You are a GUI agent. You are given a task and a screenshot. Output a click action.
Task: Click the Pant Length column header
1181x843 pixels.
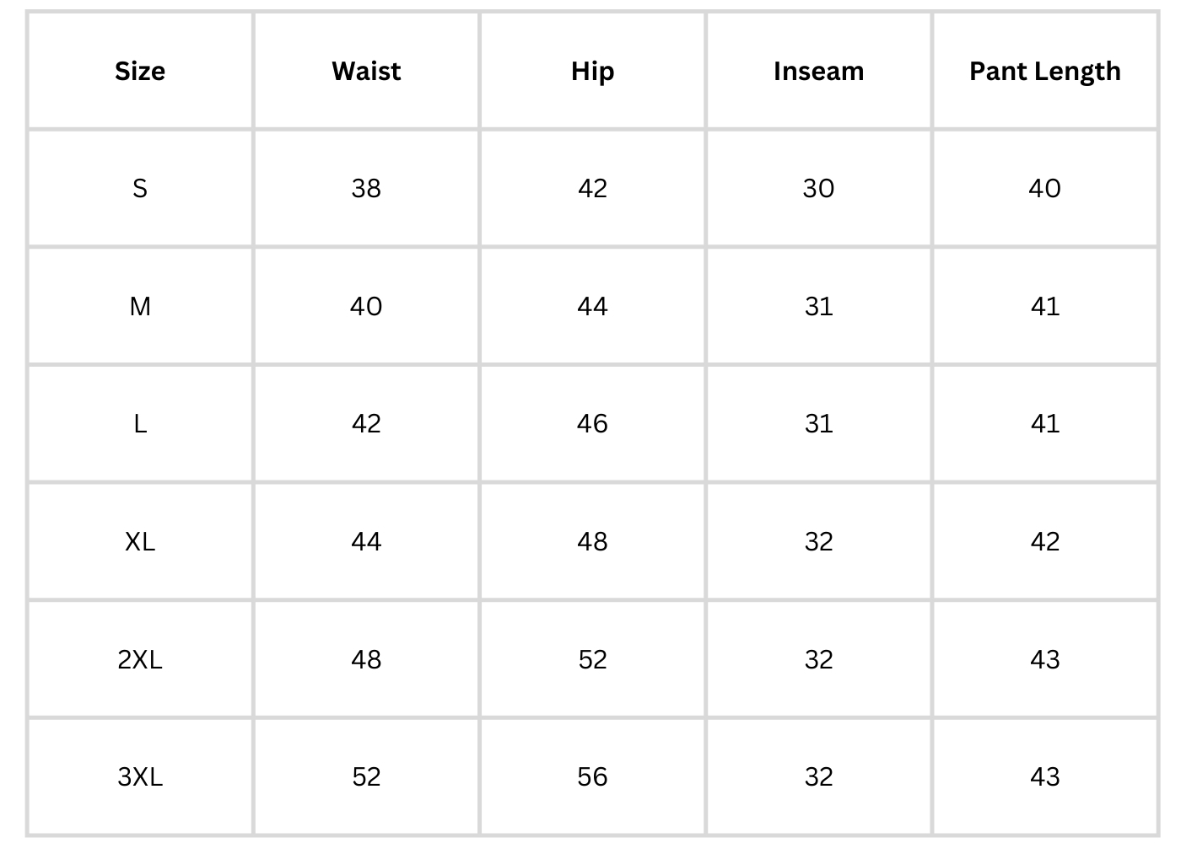[1044, 71]
